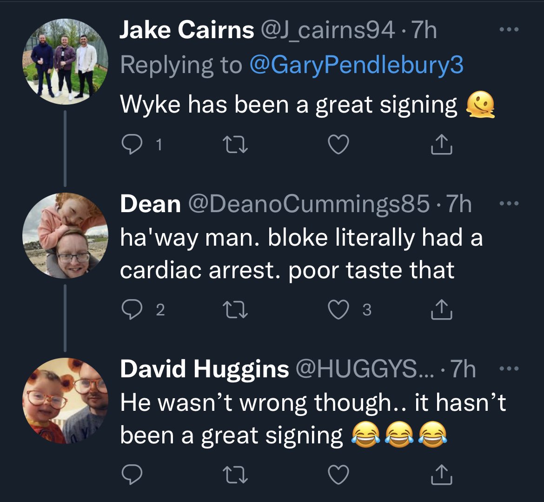Reply to Dean's cardiac arrest tweet

(132, 309)
